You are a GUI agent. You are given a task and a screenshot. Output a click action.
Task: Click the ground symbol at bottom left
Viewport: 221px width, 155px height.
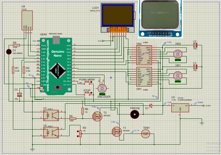[x=32, y=150]
